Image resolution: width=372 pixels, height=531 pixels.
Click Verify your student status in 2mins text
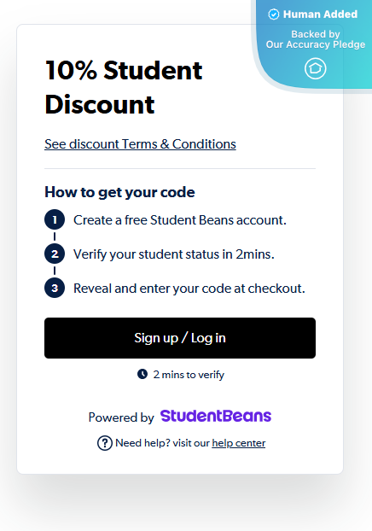click(174, 254)
